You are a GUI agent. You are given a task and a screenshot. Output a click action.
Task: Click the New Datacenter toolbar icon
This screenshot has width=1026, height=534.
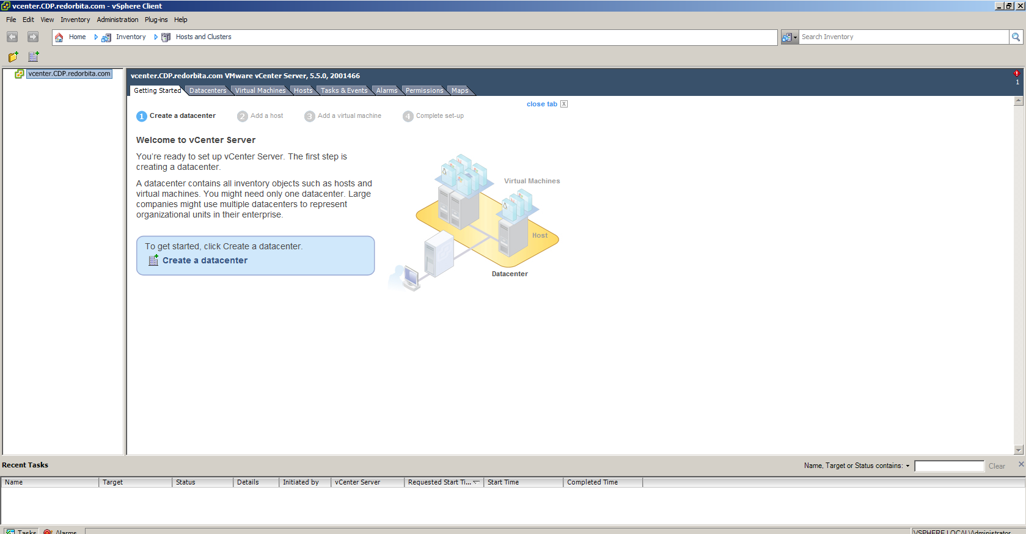(x=34, y=57)
